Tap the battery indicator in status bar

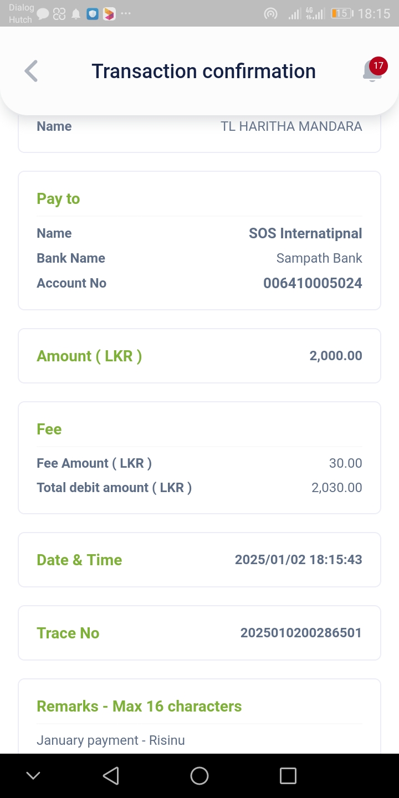point(341,13)
